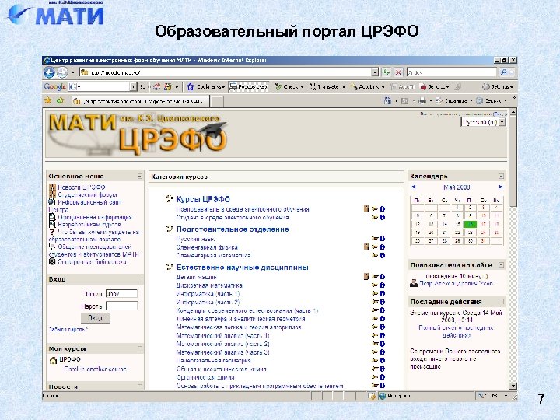Click the Google toolbar Go button
Viewport: 560px width, 420px height.
pyautogui.click(x=142, y=86)
